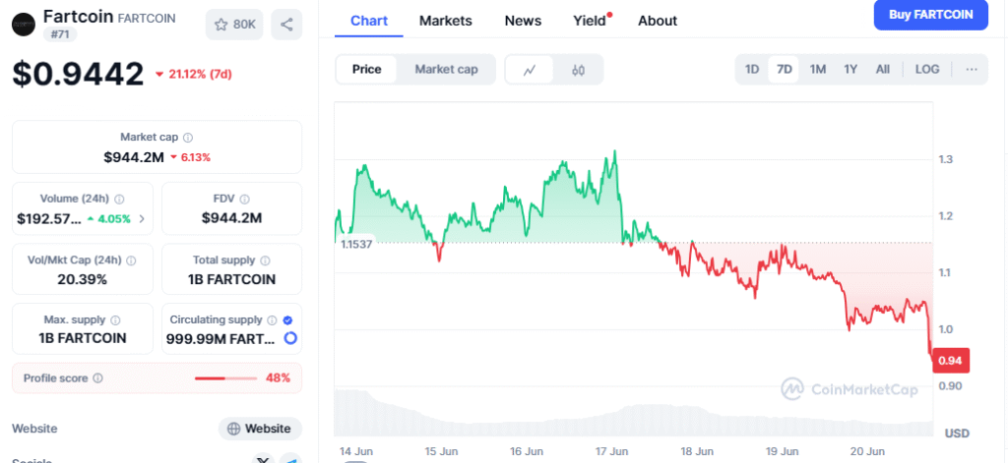The height and width of the screenshot is (463, 1008).
Task: Click the Profile score info icon
Action: tap(97, 378)
